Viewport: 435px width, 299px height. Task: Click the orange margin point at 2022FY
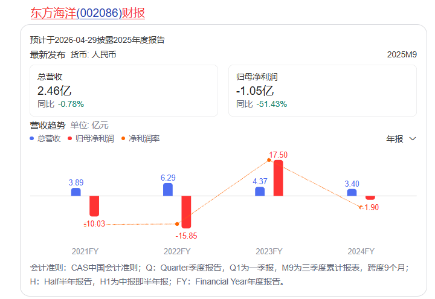178,224
